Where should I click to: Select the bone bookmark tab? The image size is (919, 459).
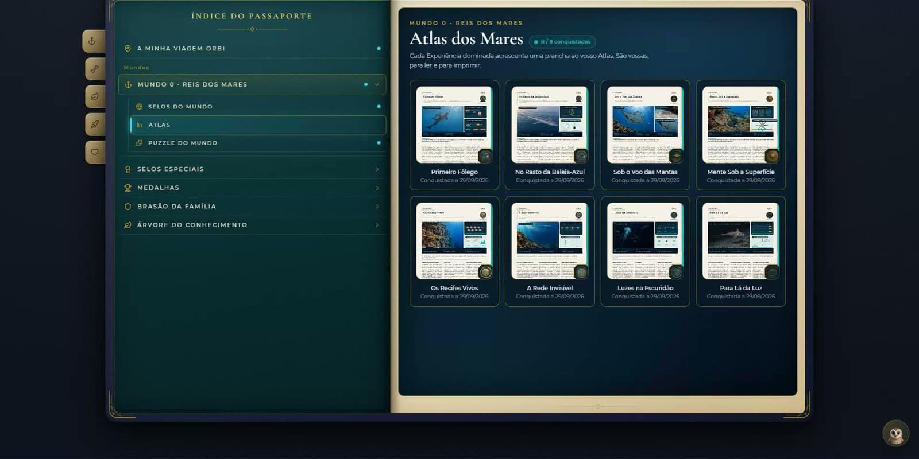coord(95,69)
